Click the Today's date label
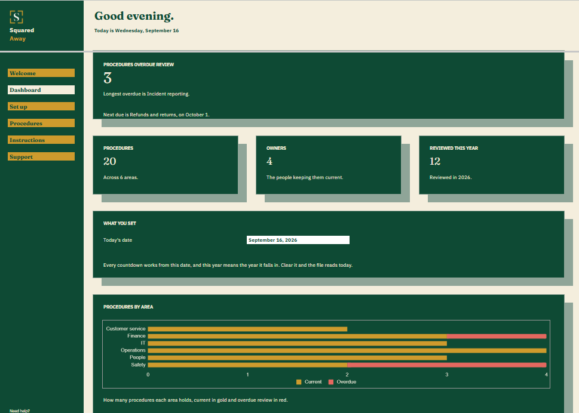 pos(118,240)
